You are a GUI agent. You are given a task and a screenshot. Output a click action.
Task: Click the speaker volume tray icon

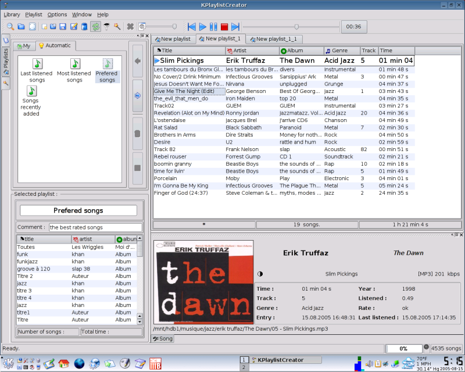point(369,364)
